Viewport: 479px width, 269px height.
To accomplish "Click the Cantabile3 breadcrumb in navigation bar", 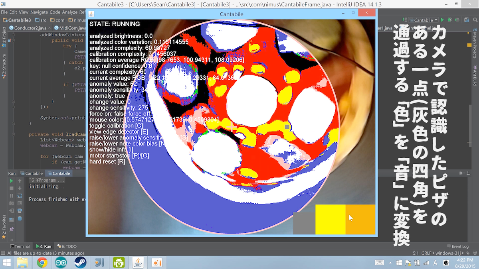I will click(17, 20).
